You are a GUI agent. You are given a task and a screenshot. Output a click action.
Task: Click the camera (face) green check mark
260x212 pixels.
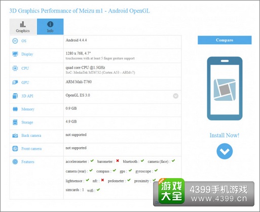pyautogui.click(x=173, y=161)
